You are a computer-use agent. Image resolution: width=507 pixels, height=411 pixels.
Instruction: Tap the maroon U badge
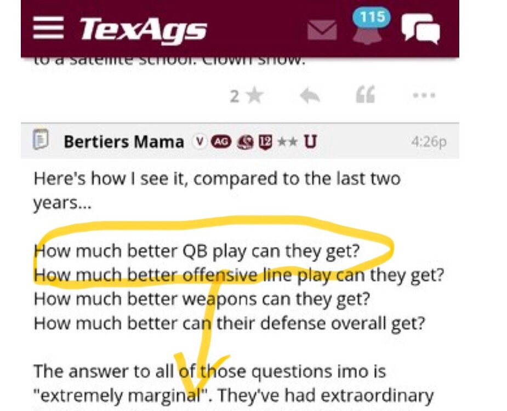point(310,141)
